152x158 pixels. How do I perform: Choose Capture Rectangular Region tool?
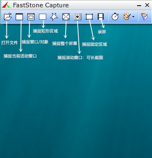point(43,17)
